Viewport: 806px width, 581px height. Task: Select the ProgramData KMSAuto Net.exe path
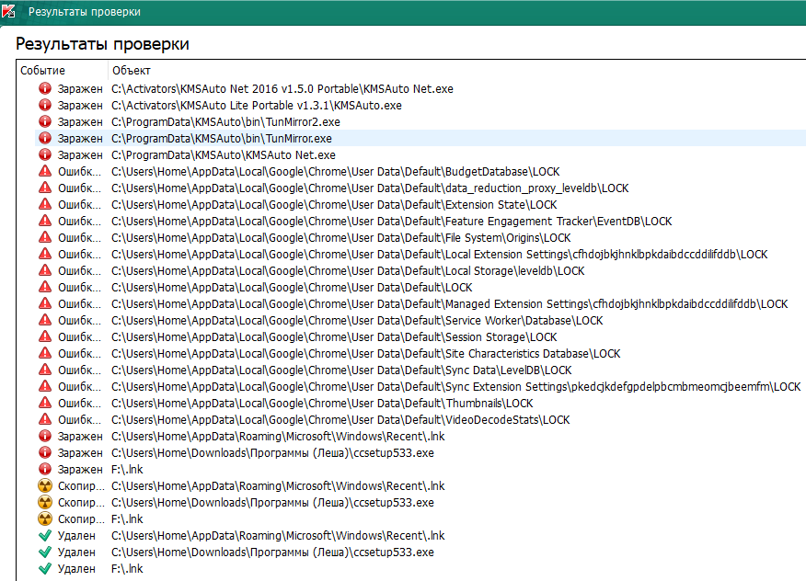point(224,155)
